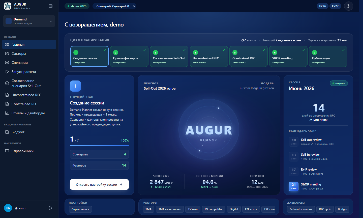Viewport: 363px width, 218px height.
Task: Click the Факторов 14 counter row
Action: pyautogui.click(x=99, y=165)
